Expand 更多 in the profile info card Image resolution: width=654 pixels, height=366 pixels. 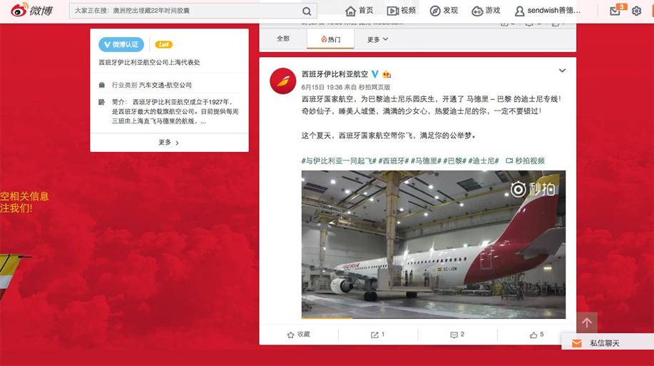(x=169, y=142)
